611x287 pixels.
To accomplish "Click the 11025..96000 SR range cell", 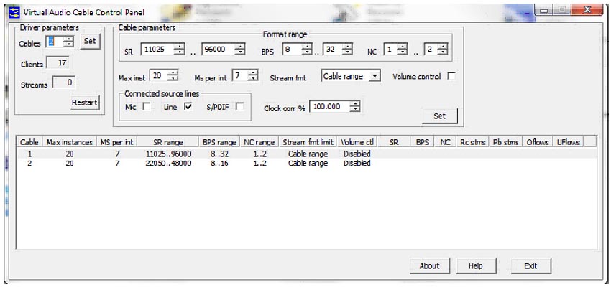I will (x=168, y=154).
